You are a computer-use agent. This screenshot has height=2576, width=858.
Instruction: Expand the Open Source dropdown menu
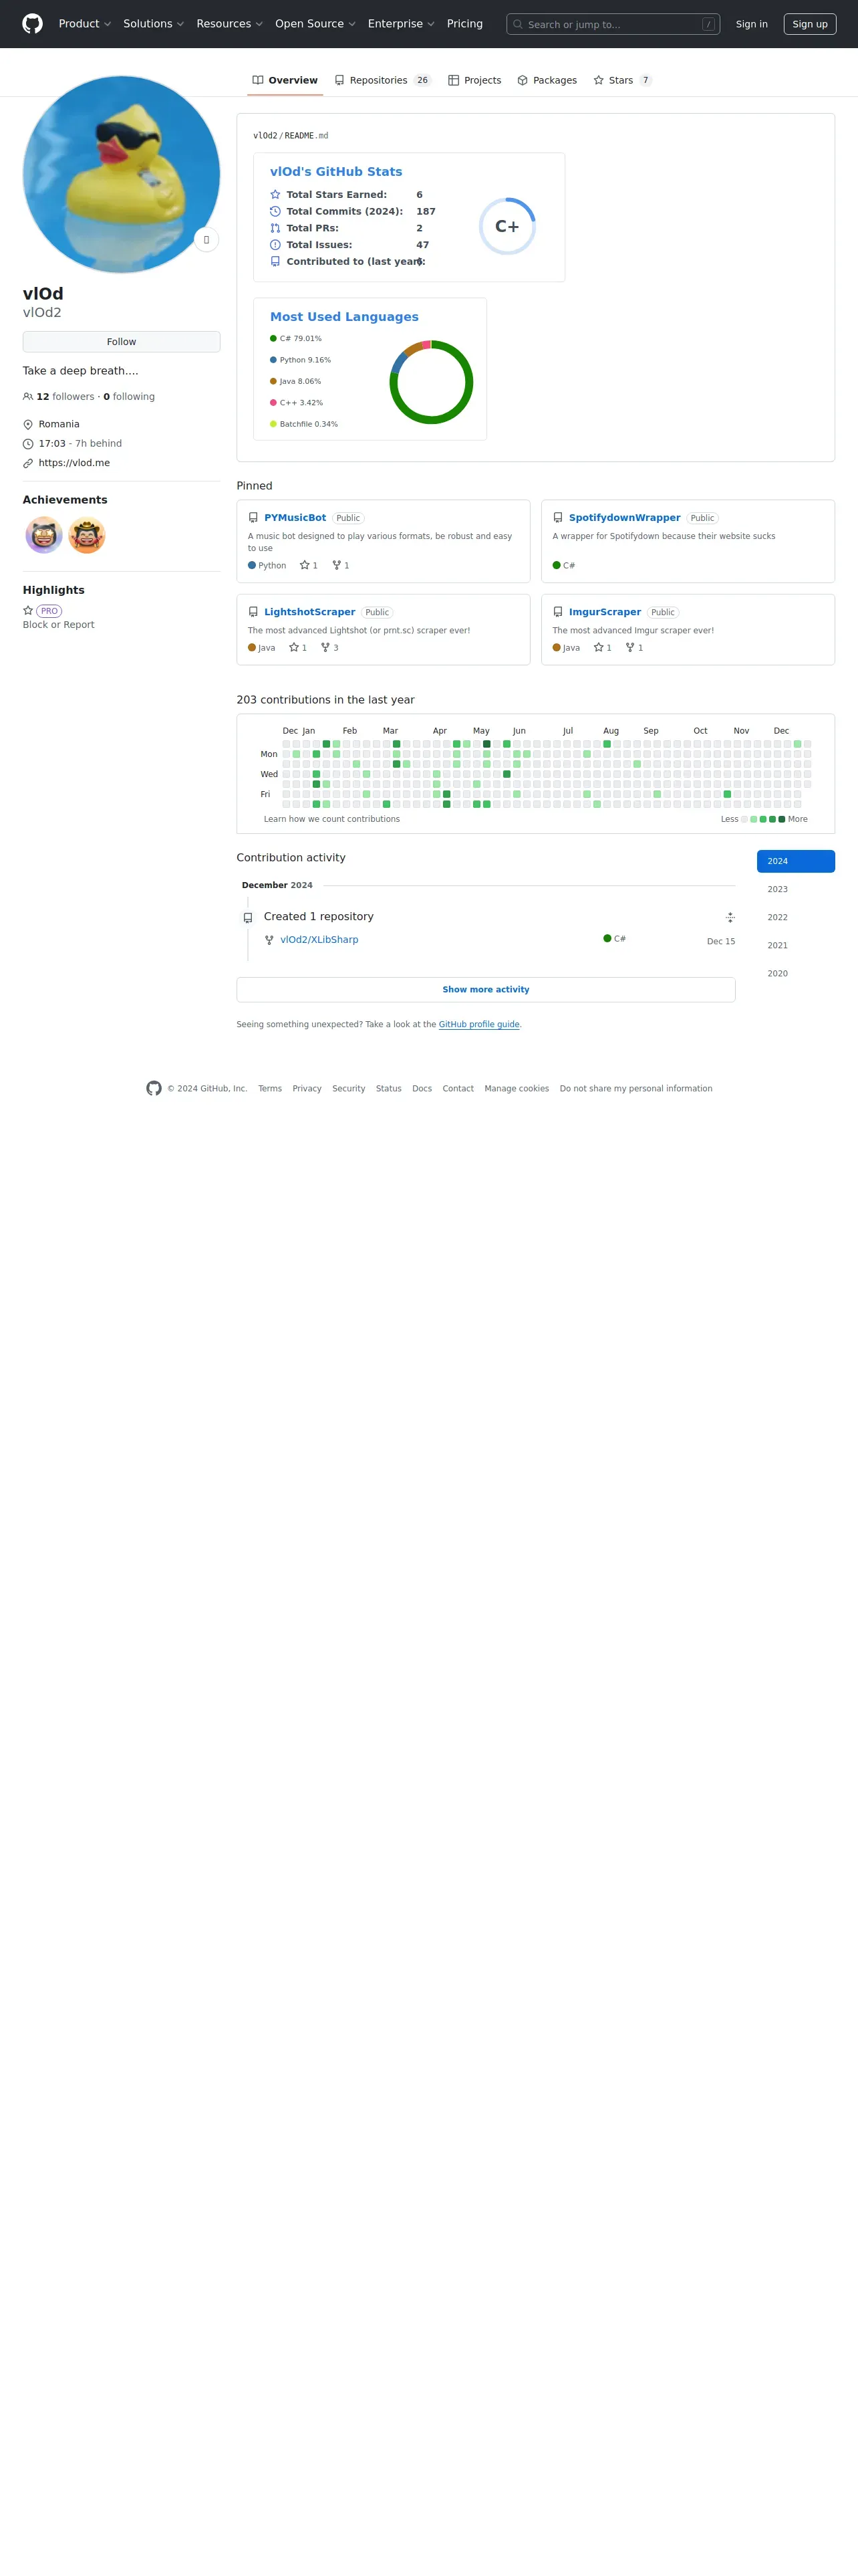coord(315,24)
